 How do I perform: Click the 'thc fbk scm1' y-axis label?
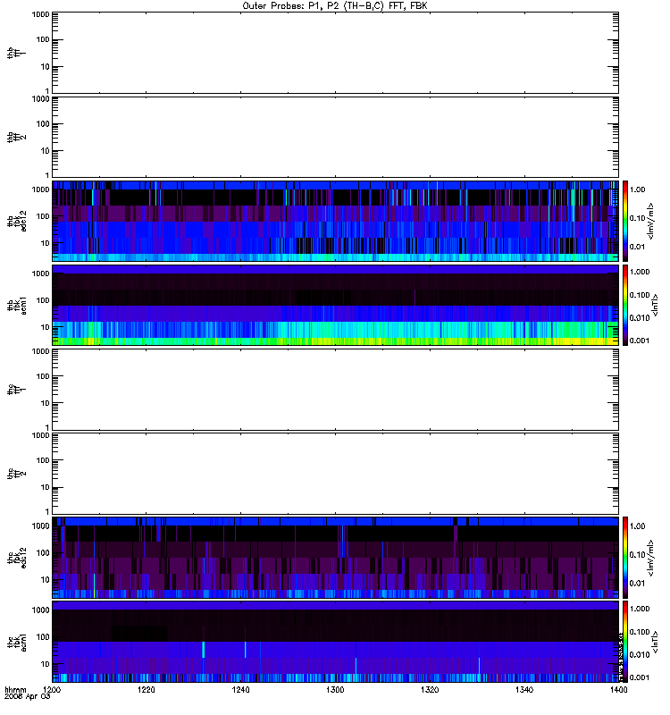click(17, 642)
